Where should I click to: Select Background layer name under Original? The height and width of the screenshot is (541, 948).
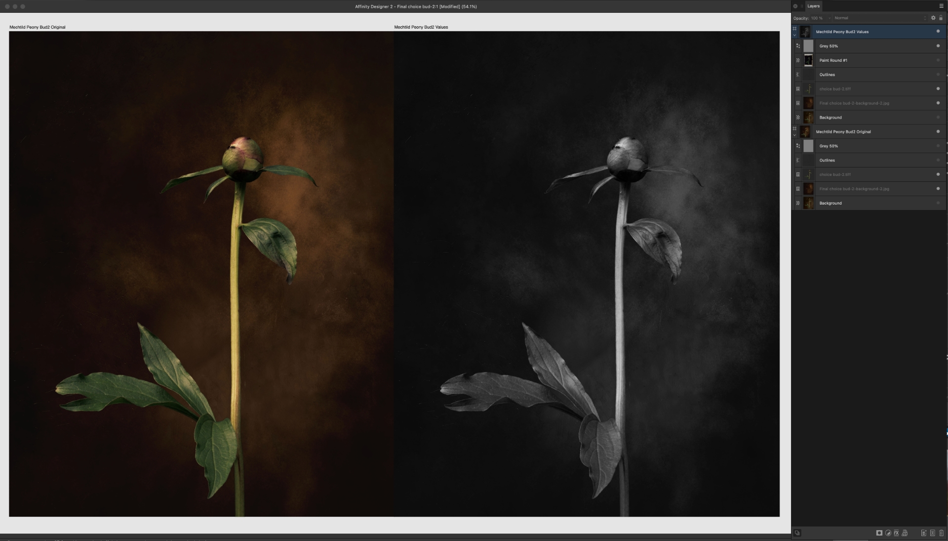tap(830, 203)
